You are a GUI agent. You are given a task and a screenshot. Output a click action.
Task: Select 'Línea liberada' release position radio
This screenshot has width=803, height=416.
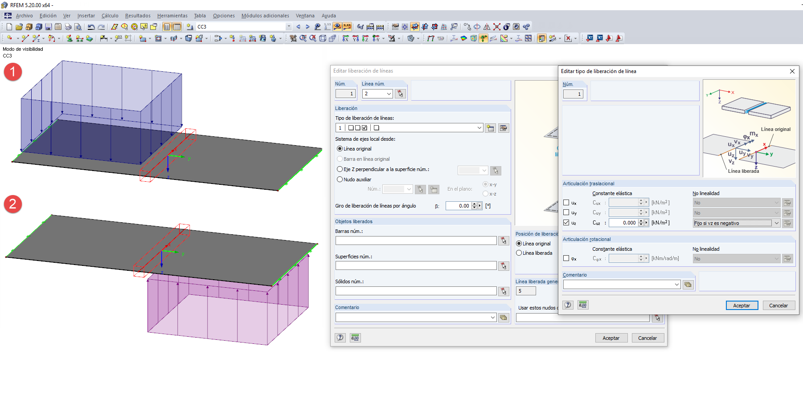(x=519, y=253)
